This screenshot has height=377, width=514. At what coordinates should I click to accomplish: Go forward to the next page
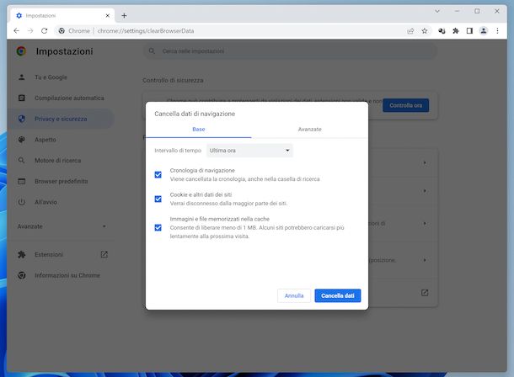(x=30, y=31)
